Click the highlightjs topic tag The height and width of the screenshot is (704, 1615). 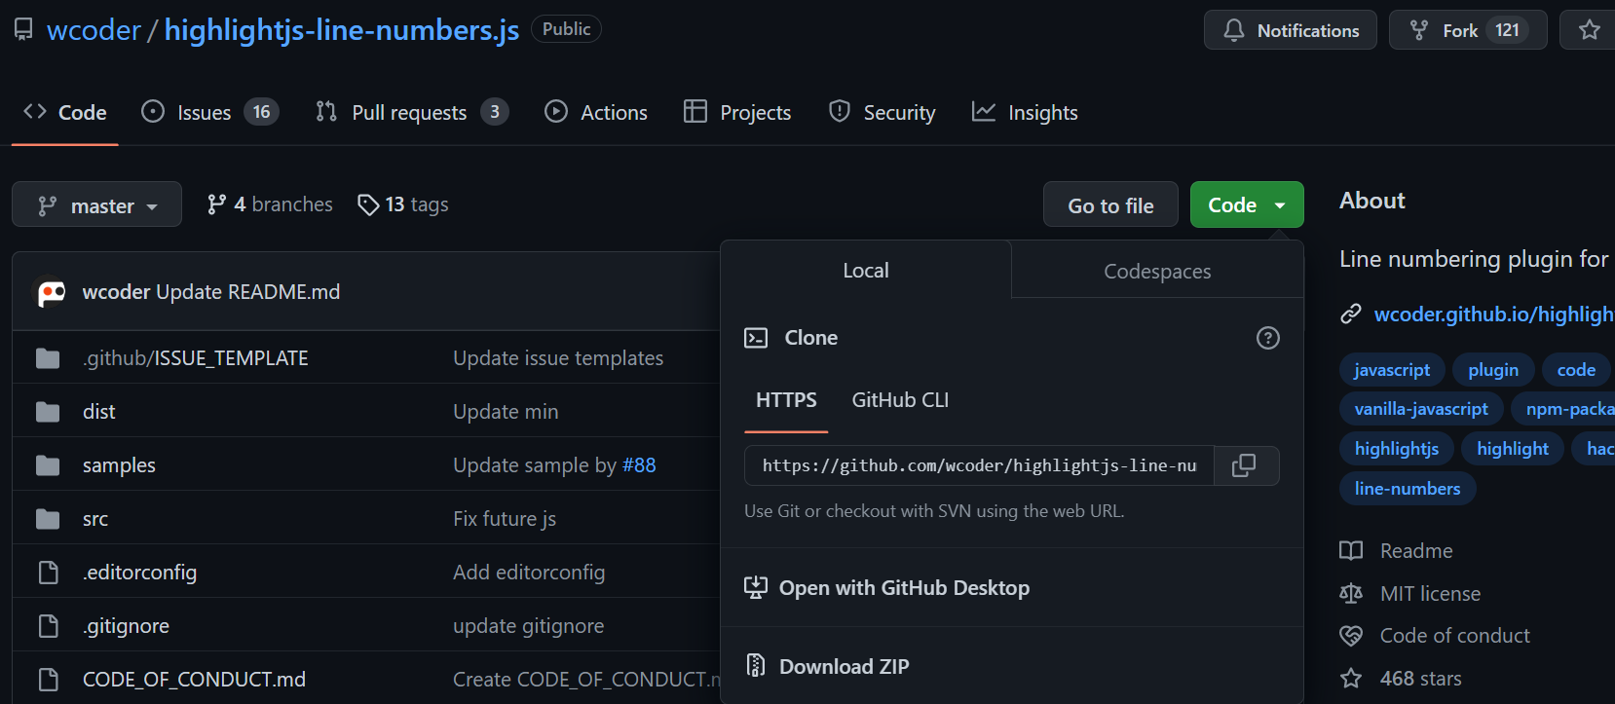pyautogui.click(x=1397, y=449)
